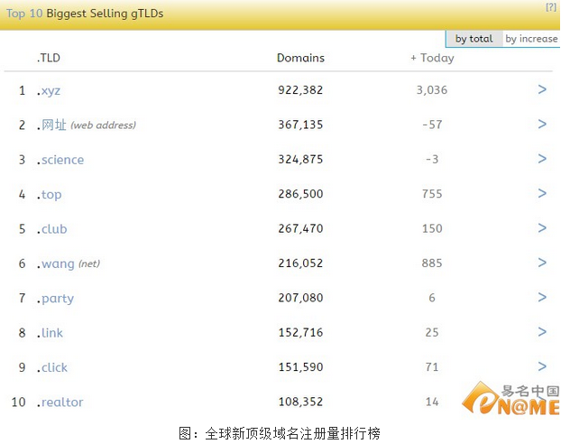
Task: Open the [?] help icon
Action: point(550,7)
